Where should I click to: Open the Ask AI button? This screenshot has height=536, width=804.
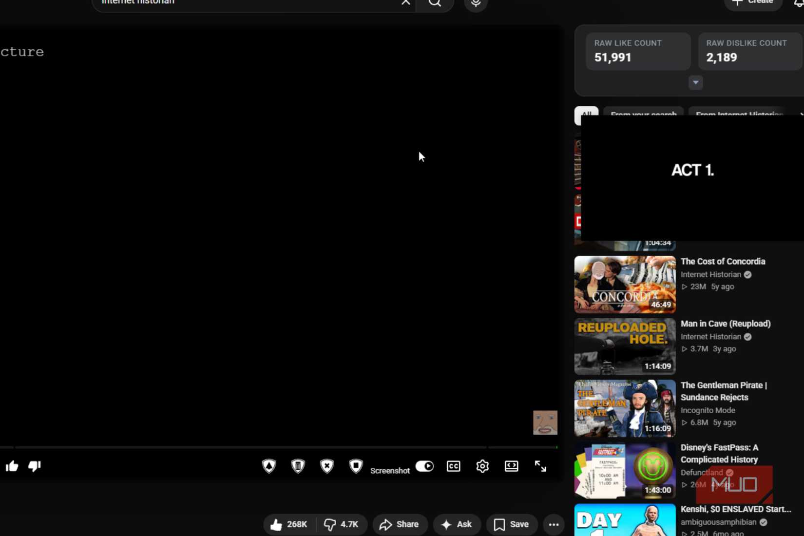(x=457, y=524)
